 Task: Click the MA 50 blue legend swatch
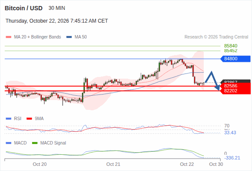pos(69,37)
